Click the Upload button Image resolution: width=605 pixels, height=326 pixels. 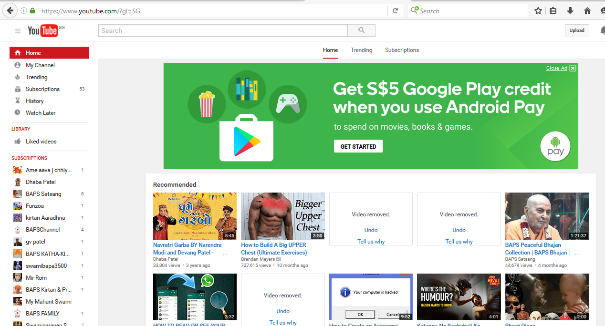577,31
